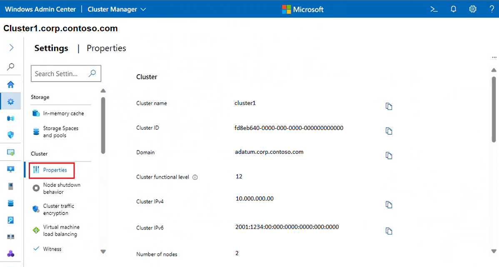Viewport: 499px width, 267px height.
Task: Open the PowerShell console from the top bar
Action: pos(434,9)
